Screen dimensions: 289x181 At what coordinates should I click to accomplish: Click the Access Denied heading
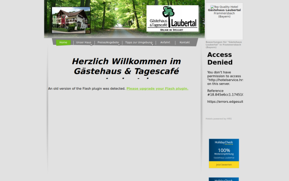220,58
